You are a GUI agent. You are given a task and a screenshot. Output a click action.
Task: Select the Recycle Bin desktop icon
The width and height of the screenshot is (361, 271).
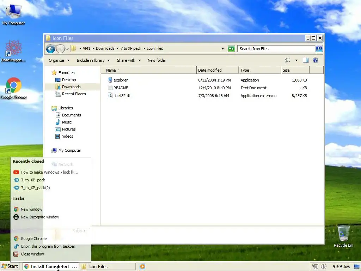pyautogui.click(x=343, y=236)
